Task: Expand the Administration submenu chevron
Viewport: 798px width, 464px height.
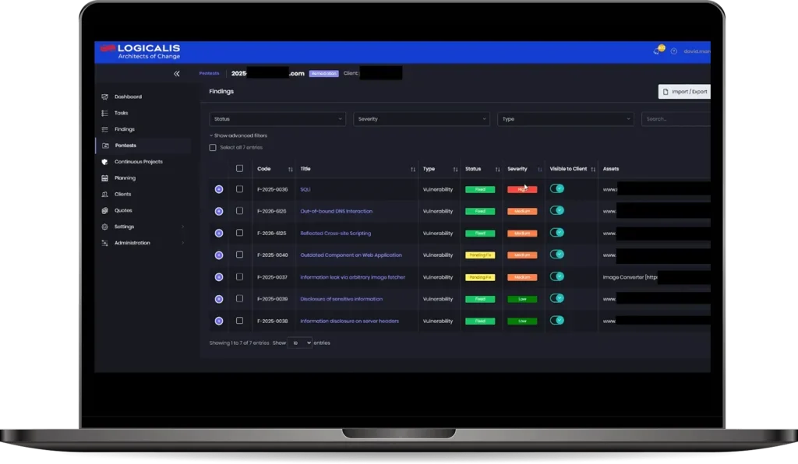Action: point(182,243)
